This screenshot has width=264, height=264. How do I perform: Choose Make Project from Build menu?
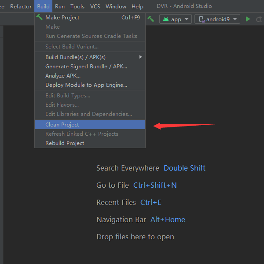coord(90,18)
